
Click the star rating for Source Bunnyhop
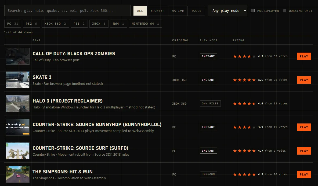pos(244,127)
